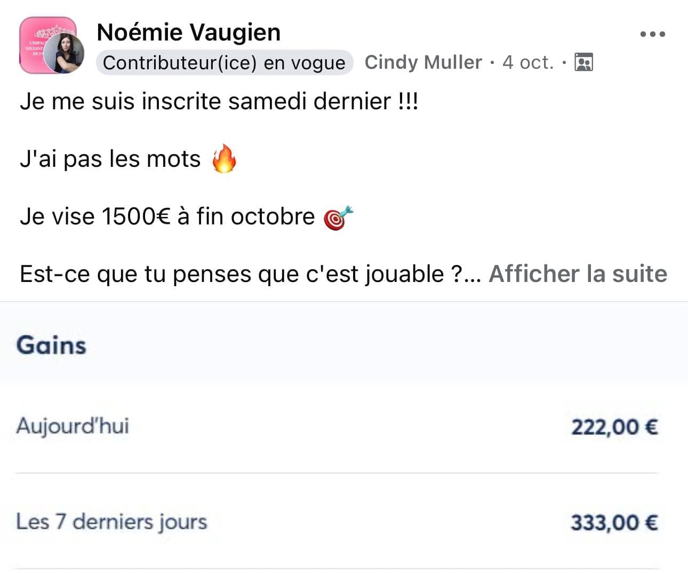Expand the post with Afficher la suite
Screen dimensions: 688x573
(578, 274)
